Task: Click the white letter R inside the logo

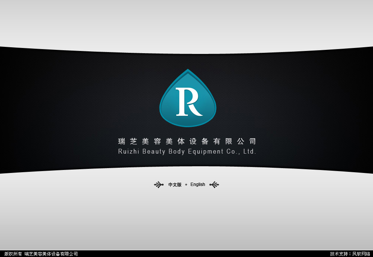Action: pos(189,102)
